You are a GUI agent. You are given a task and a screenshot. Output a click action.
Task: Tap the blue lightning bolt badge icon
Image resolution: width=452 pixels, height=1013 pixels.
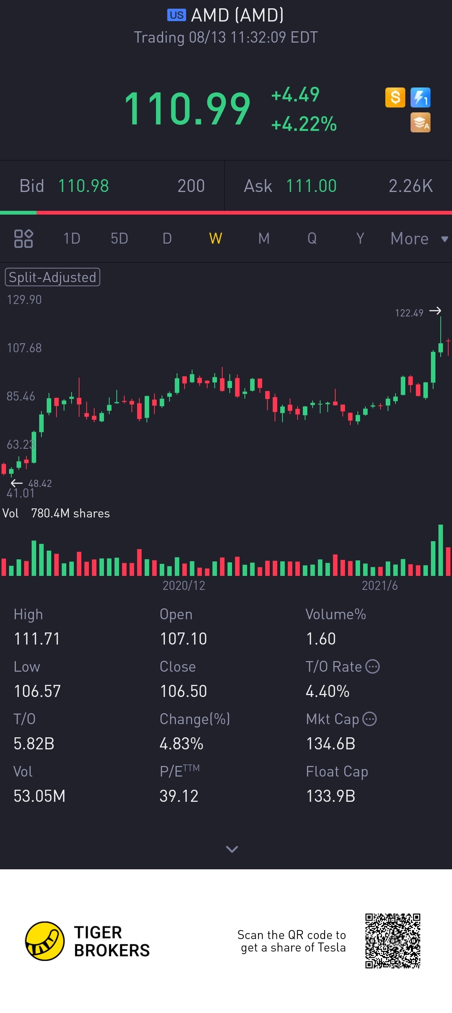(x=420, y=98)
